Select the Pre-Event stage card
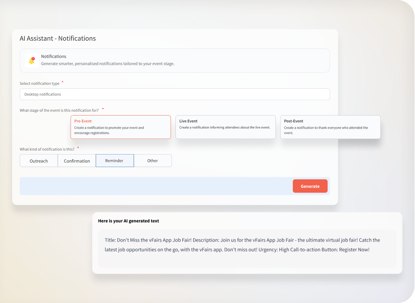The image size is (415, 303). click(121, 127)
